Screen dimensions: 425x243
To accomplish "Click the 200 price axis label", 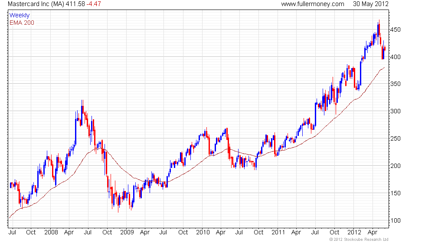I will [395, 166].
